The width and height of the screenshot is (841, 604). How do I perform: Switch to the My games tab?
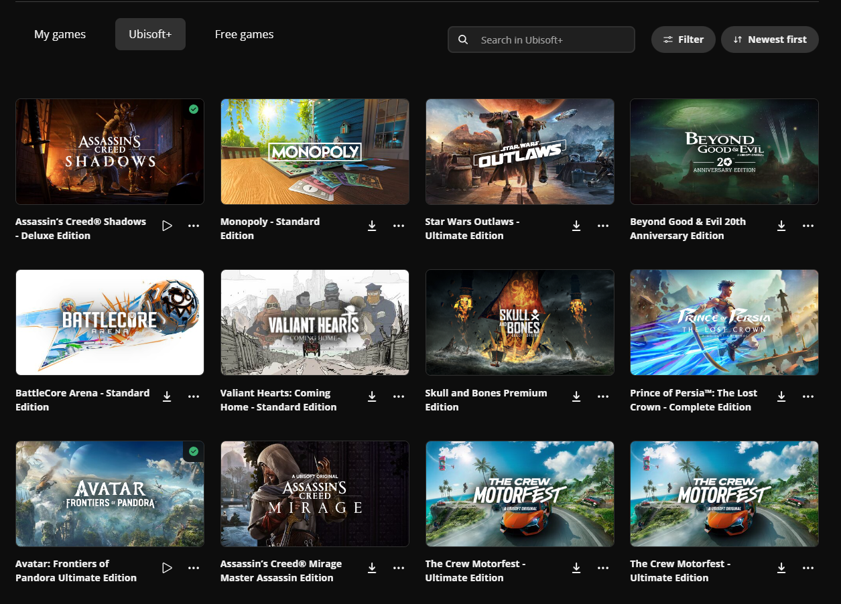(60, 34)
